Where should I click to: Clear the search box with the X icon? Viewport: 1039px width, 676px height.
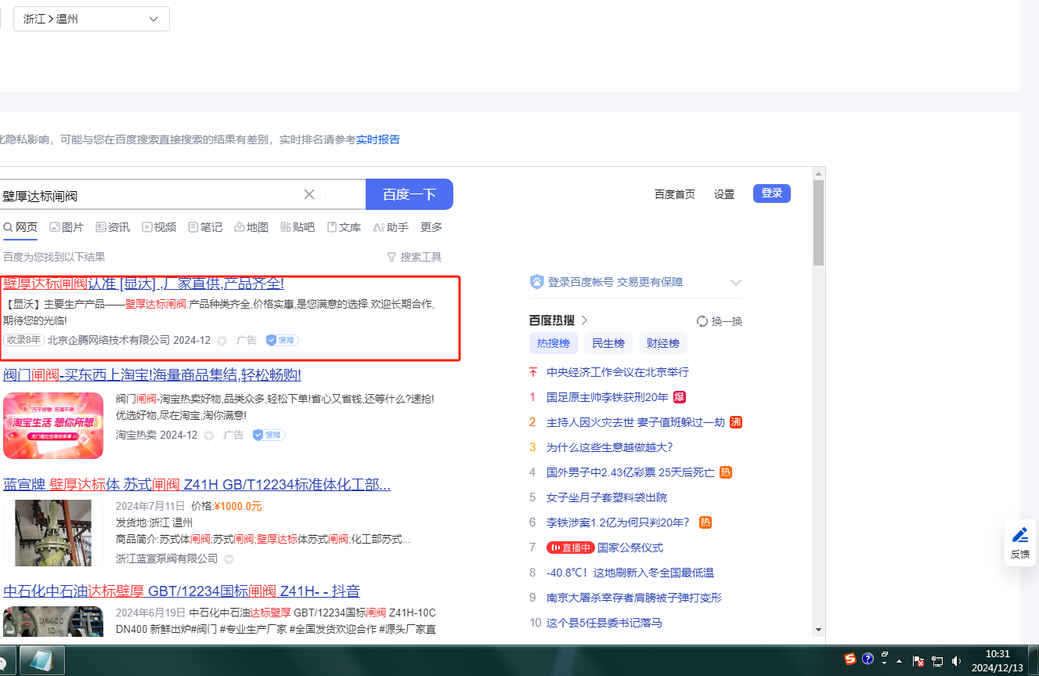pyautogui.click(x=309, y=194)
